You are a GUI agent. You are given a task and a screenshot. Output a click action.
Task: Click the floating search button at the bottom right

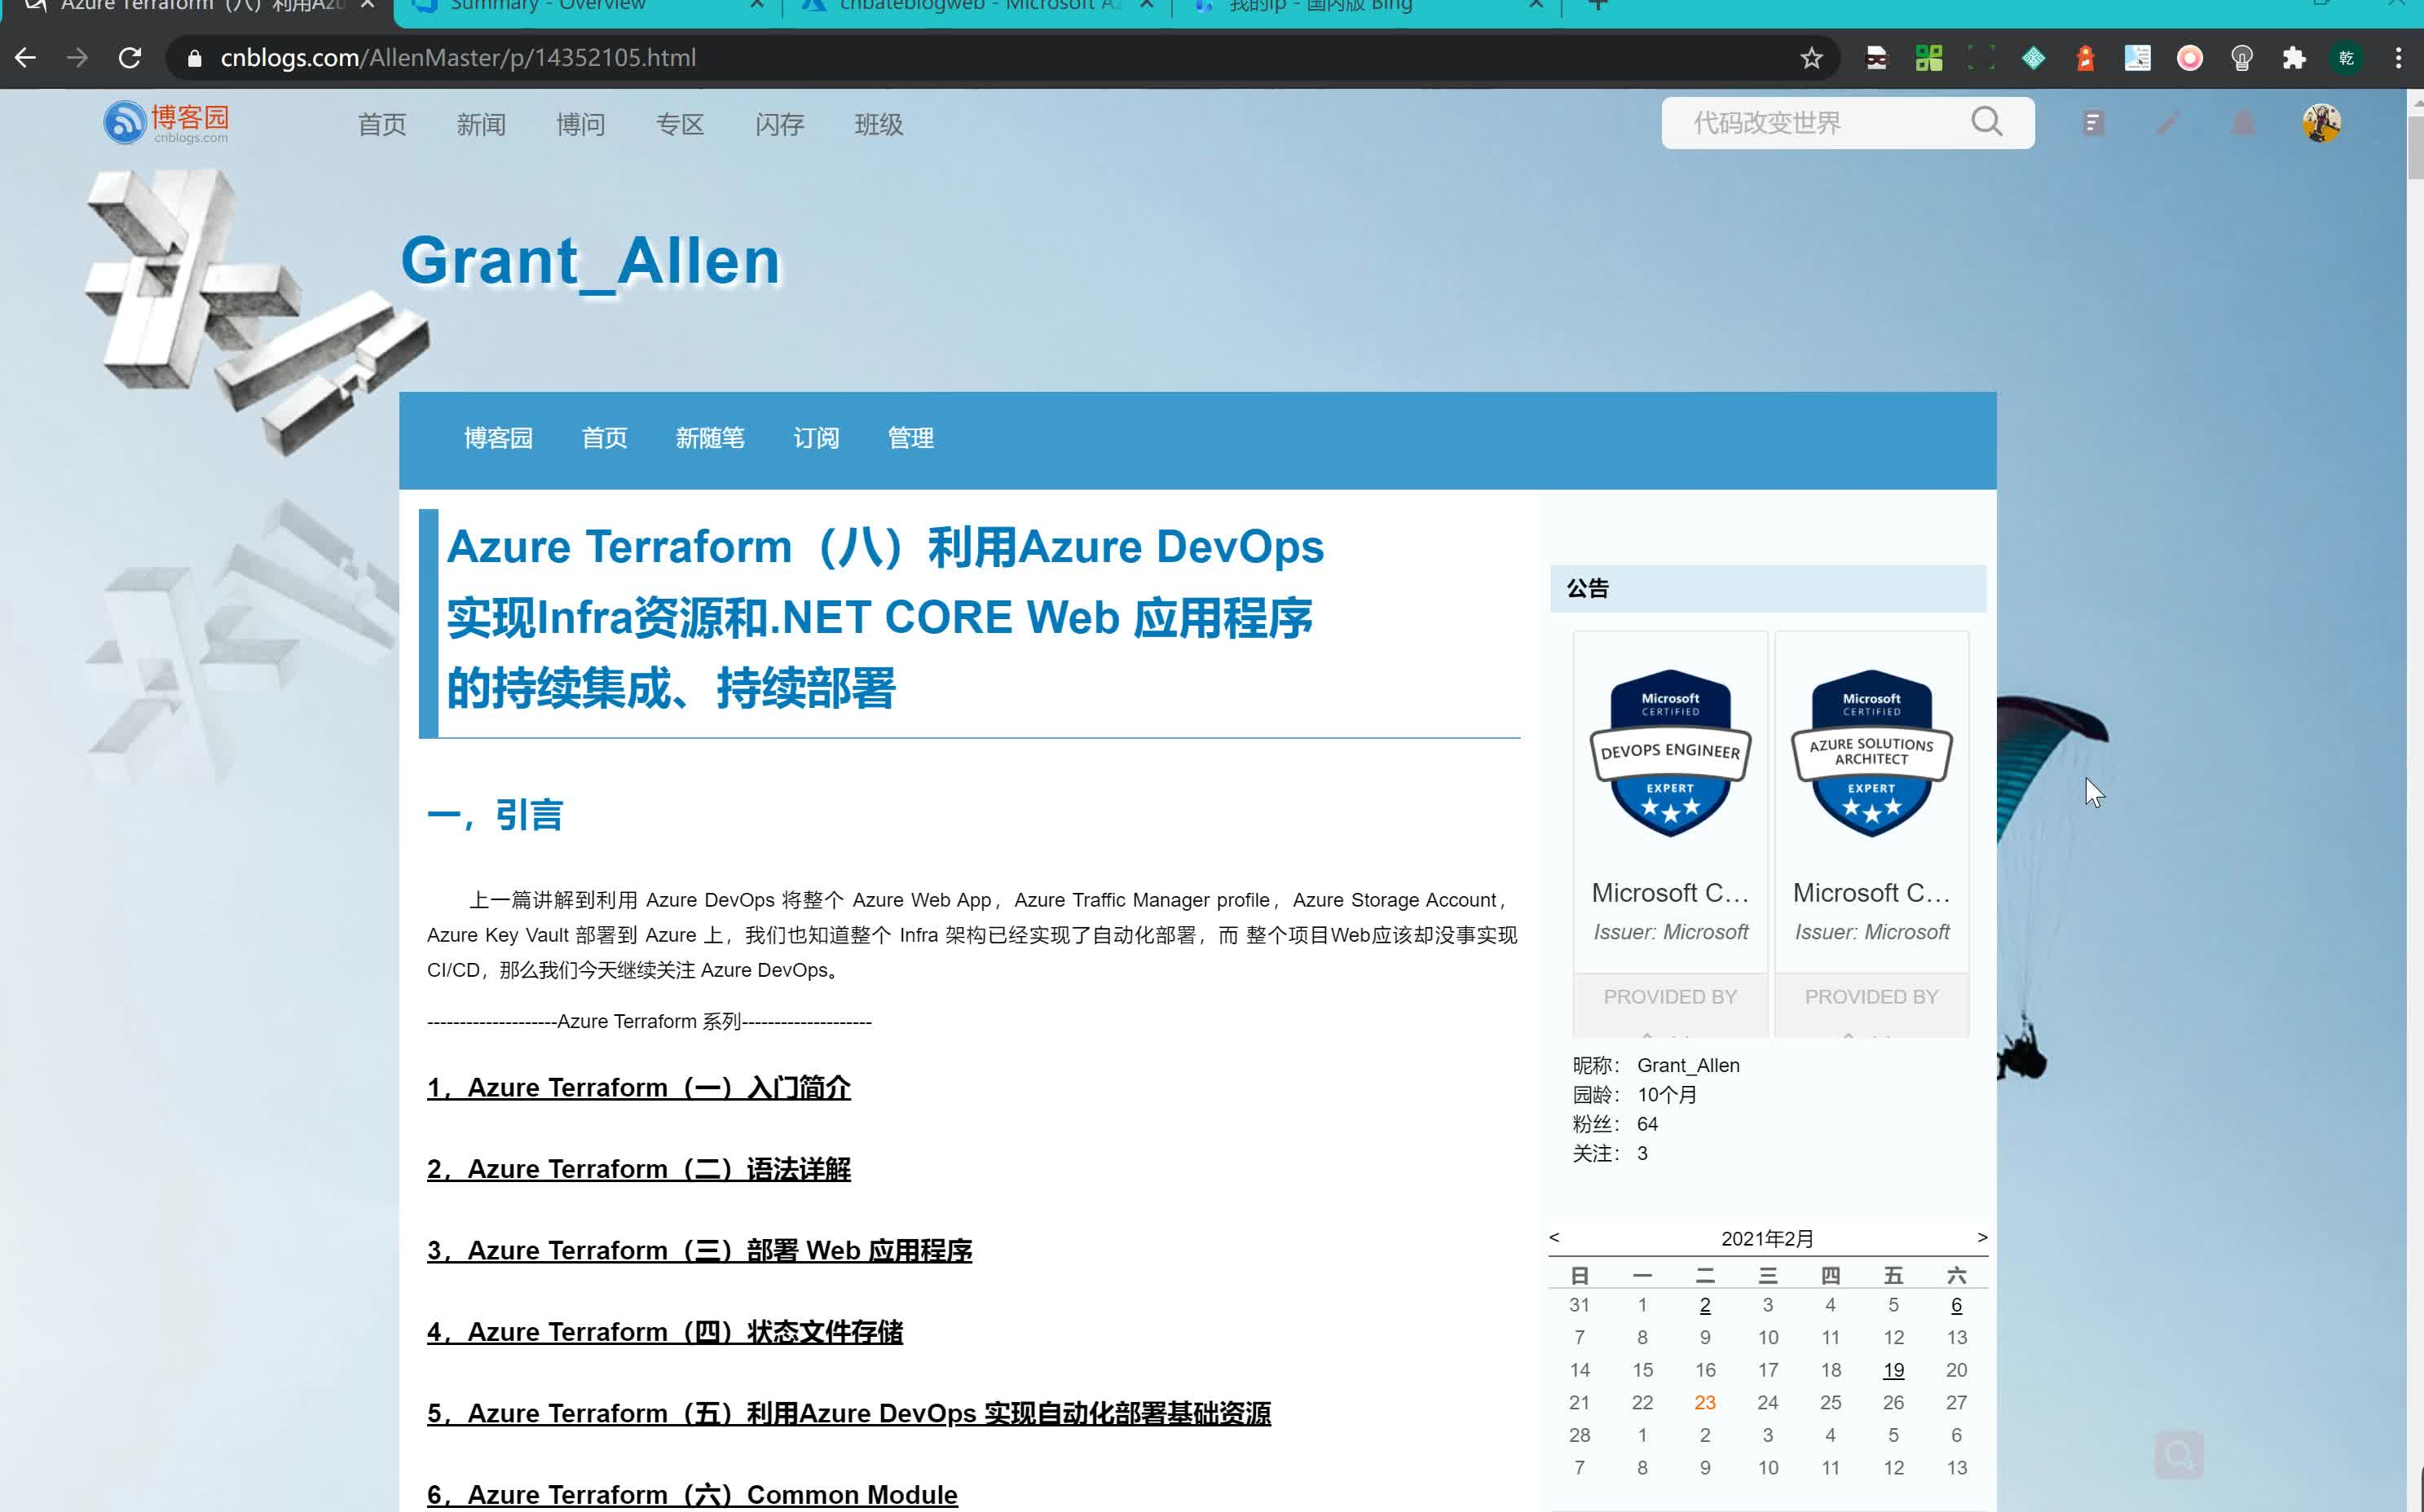pos(2179,1454)
